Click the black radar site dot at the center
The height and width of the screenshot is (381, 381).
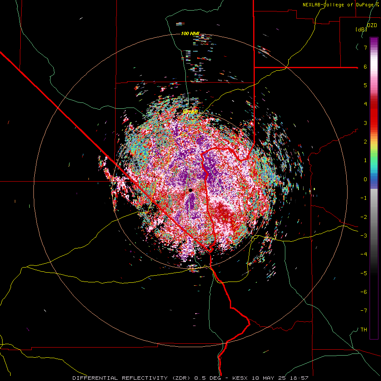tap(190, 190)
